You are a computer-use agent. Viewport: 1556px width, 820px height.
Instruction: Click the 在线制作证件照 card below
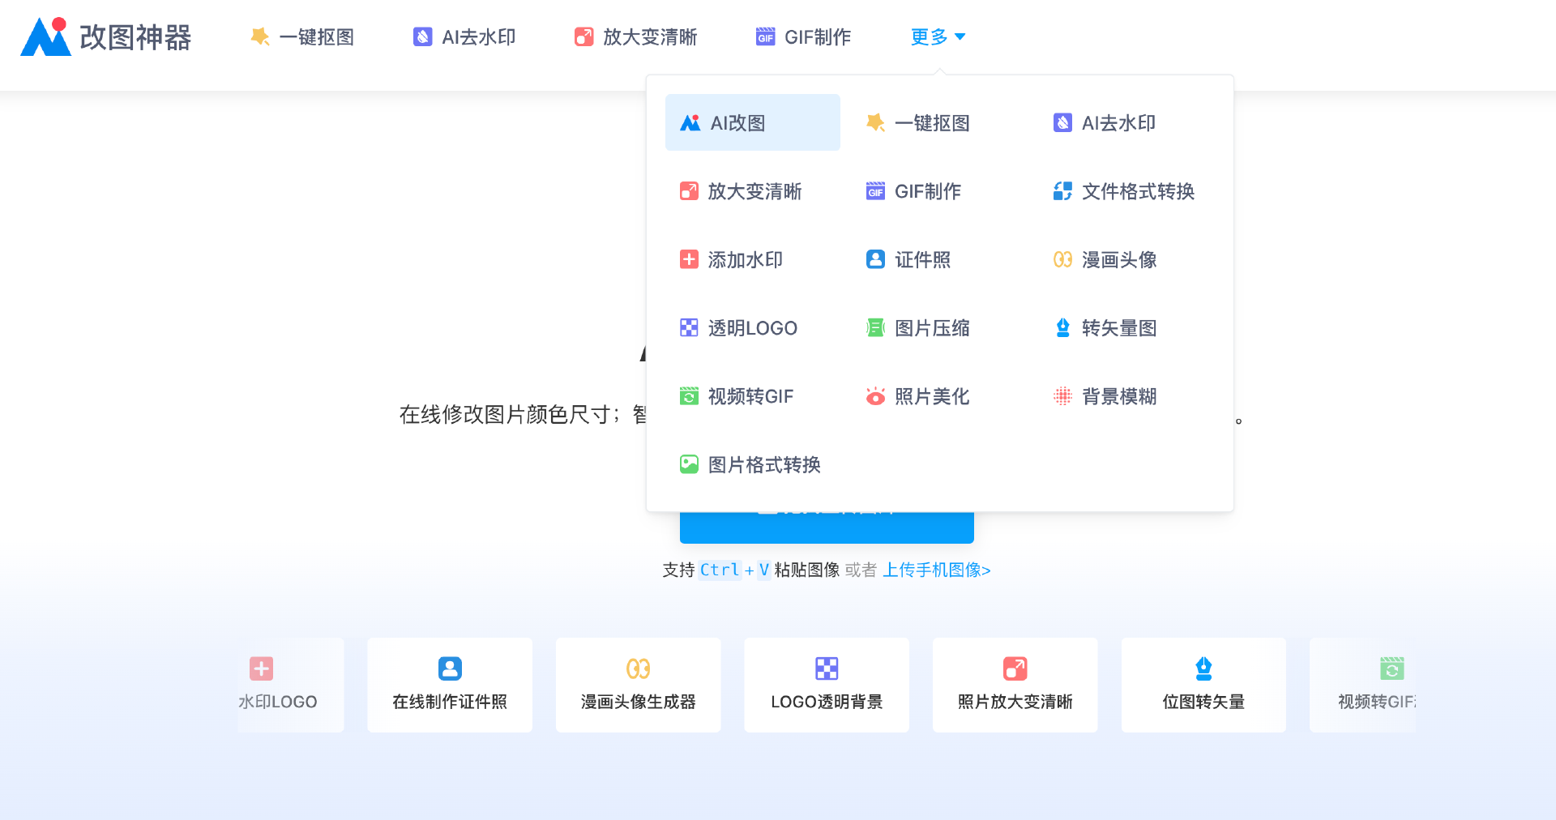[450, 685]
